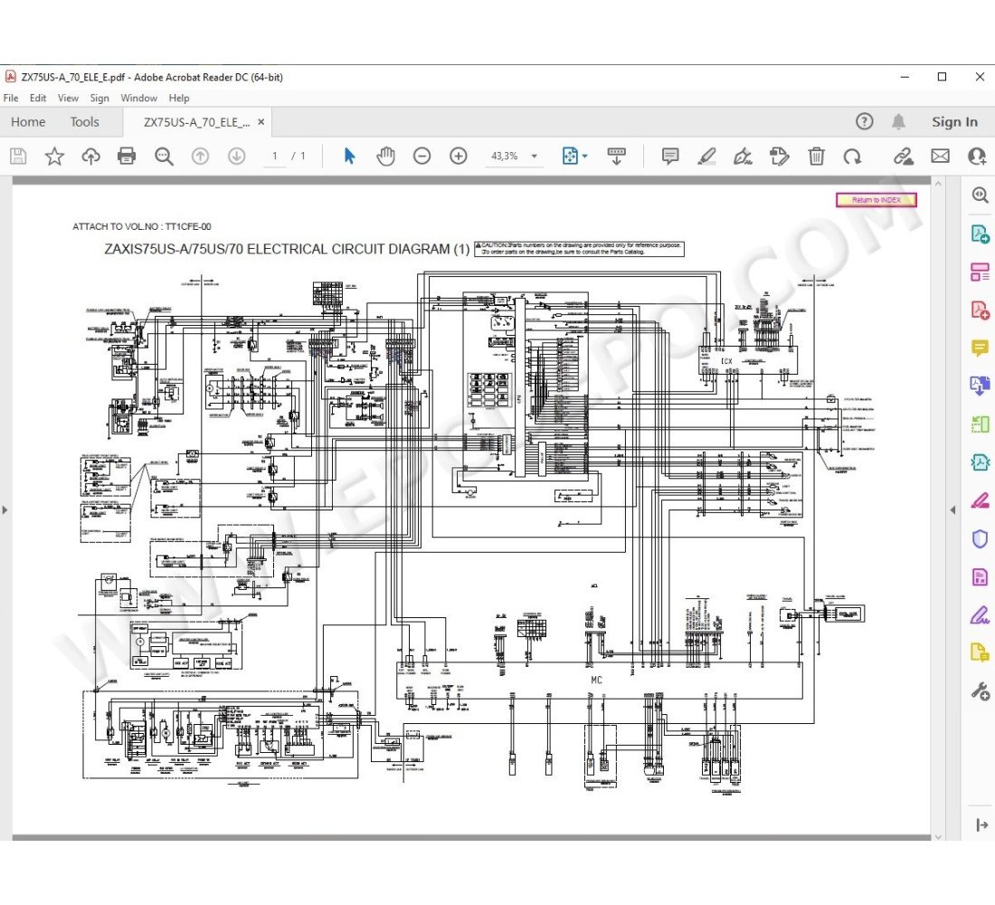This screenshot has height=905, width=995.
Task: Open the search tool in right pane
Action: (981, 195)
